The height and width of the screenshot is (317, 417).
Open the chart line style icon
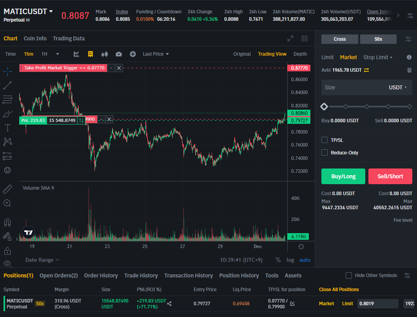76,54
